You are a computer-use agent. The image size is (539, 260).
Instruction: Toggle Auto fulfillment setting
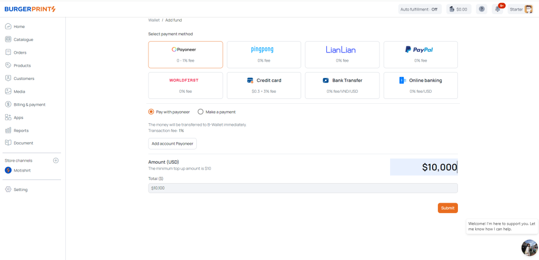click(419, 9)
